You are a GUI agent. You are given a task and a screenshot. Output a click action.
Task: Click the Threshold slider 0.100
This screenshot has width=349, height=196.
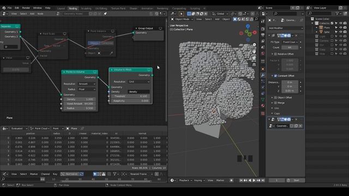point(130,96)
